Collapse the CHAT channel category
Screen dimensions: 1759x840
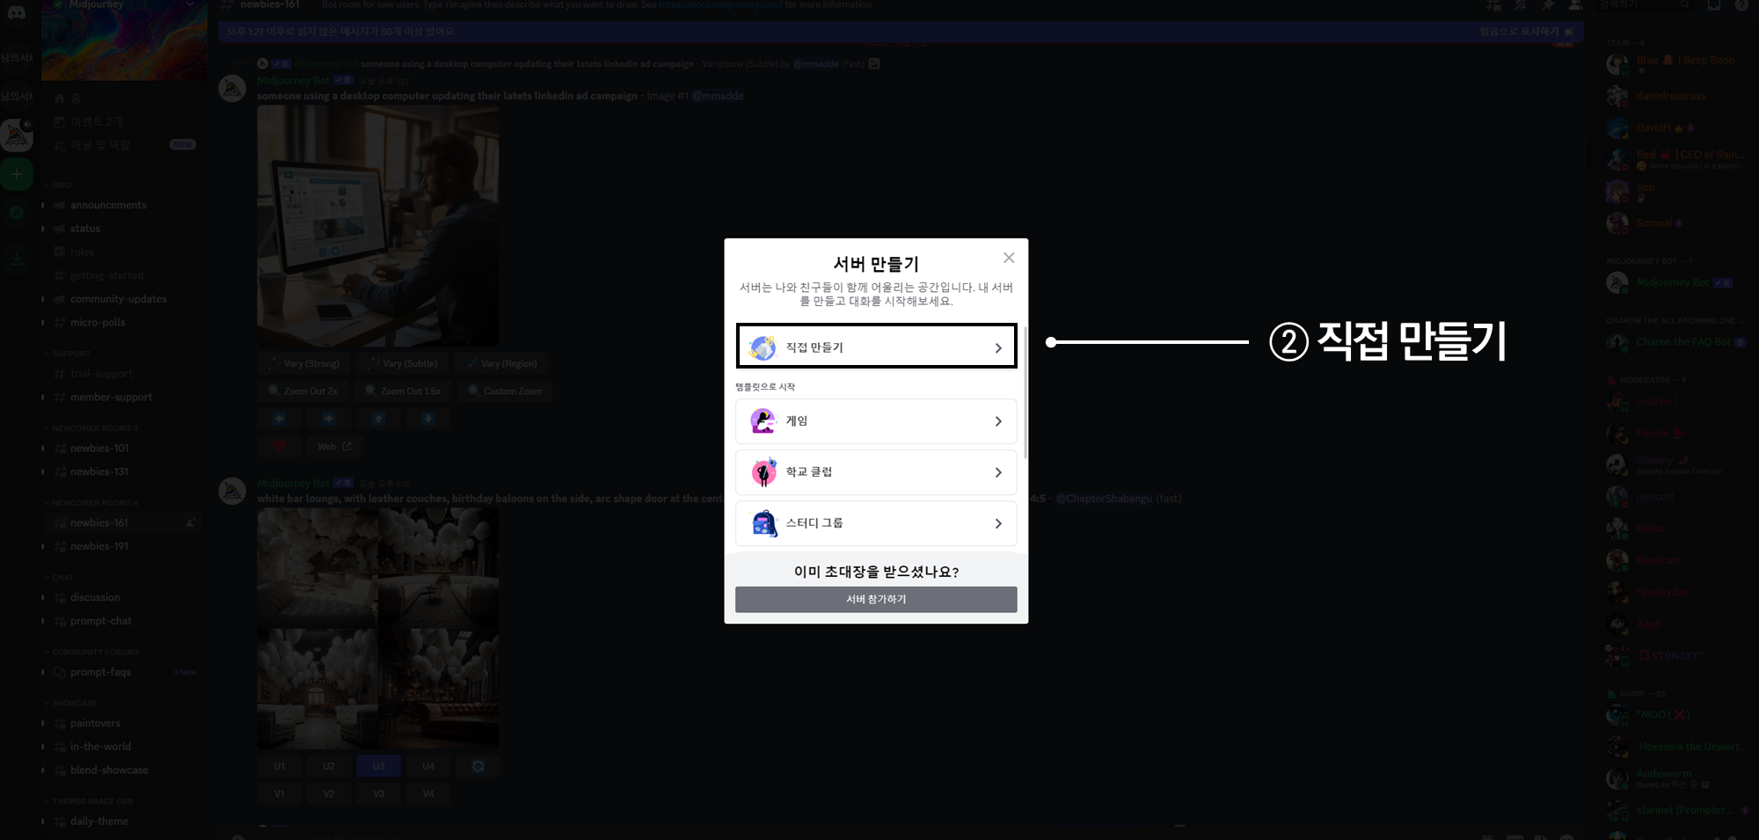(61, 578)
